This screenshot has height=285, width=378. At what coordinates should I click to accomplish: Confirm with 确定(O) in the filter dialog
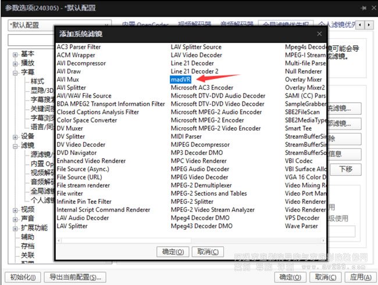[173, 252]
